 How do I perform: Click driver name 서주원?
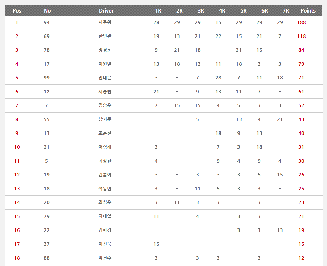tap(105, 22)
